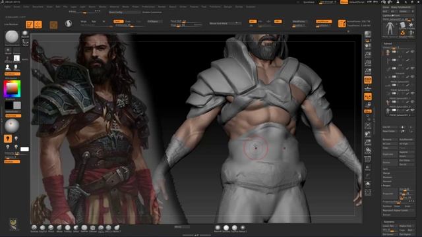The height and width of the screenshot is (237, 422).
Task: Click the Duplicate subtool button
Action: point(390,154)
